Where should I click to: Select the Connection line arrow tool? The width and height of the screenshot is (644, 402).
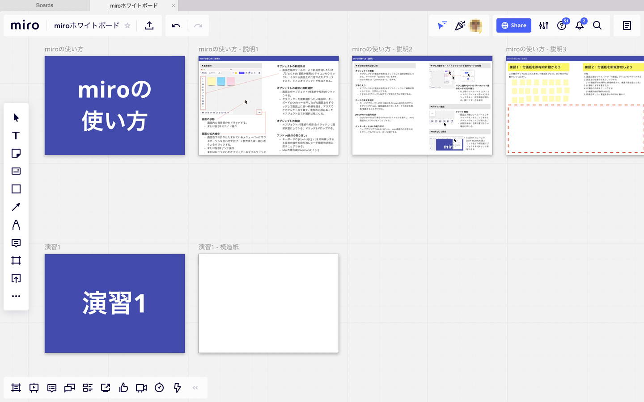(x=16, y=207)
